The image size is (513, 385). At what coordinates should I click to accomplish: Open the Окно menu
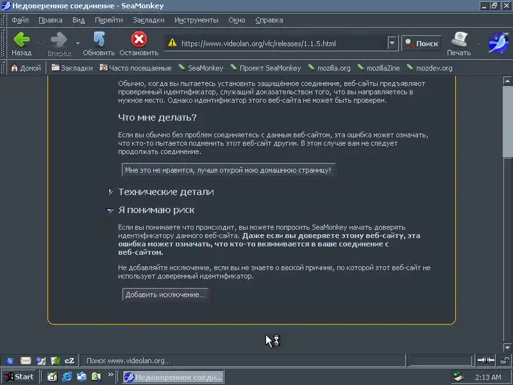point(237,20)
